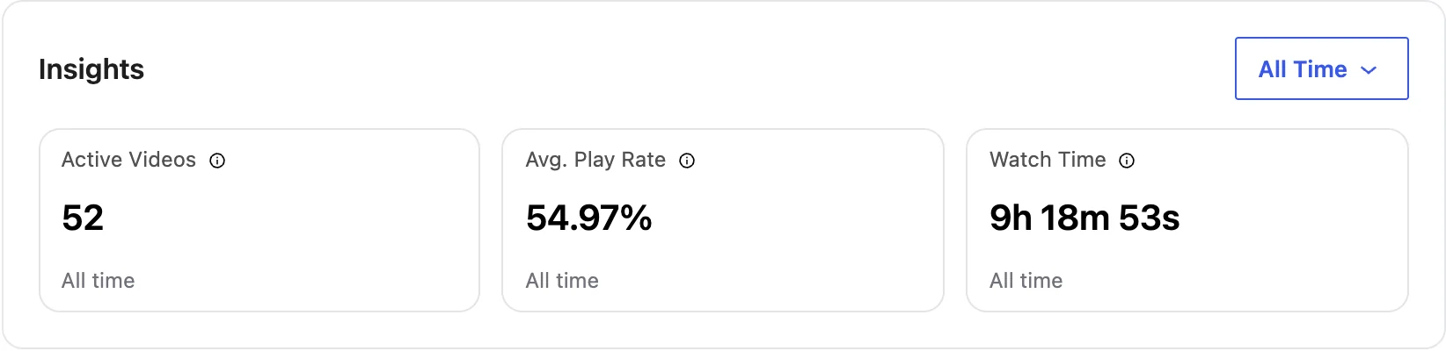Select the Active Videos label
The height and width of the screenshot is (351, 1446).
(128, 160)
